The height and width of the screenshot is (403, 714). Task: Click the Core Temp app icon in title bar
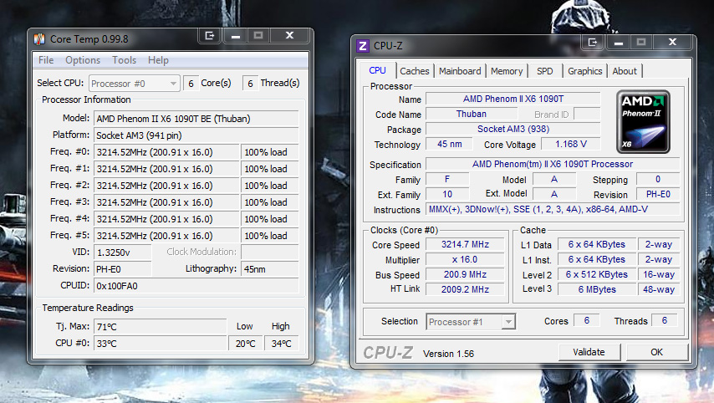[x=39, y=39]
